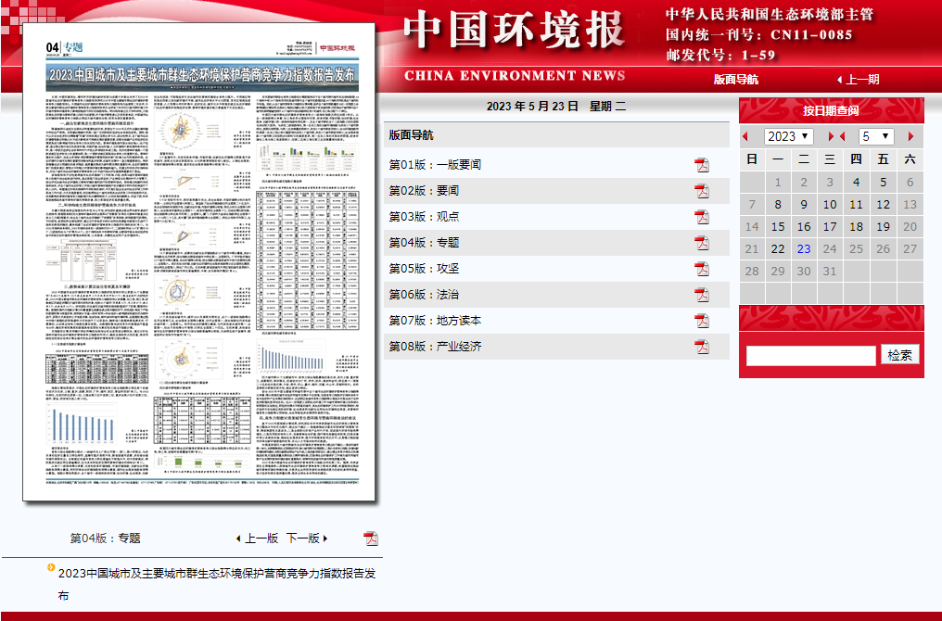Click next year arrow right of 2023

[831, 136]
